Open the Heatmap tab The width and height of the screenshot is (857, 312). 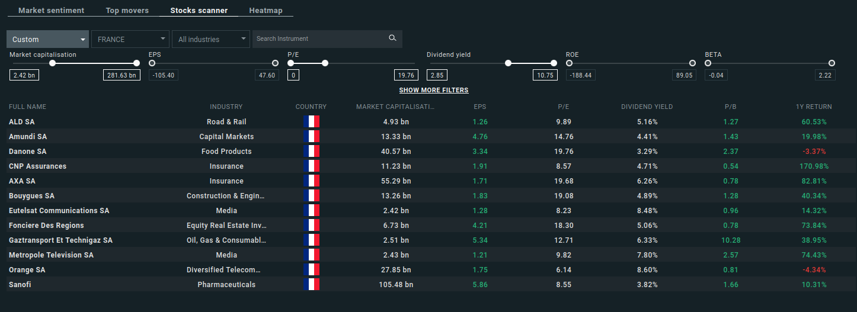[x=266, y=11]
